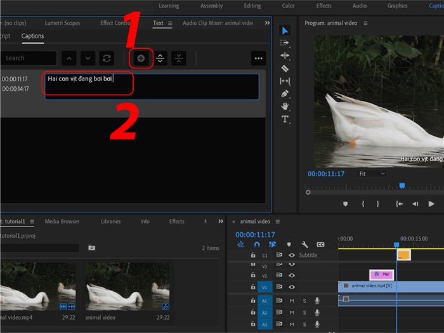
Task: Toggle Subtitle track visibility eye
Action: (x=292, y=255)
